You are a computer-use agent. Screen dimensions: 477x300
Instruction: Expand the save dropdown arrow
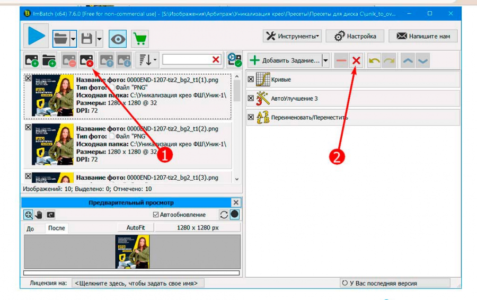pyautogui.click(x=99, y=39)
